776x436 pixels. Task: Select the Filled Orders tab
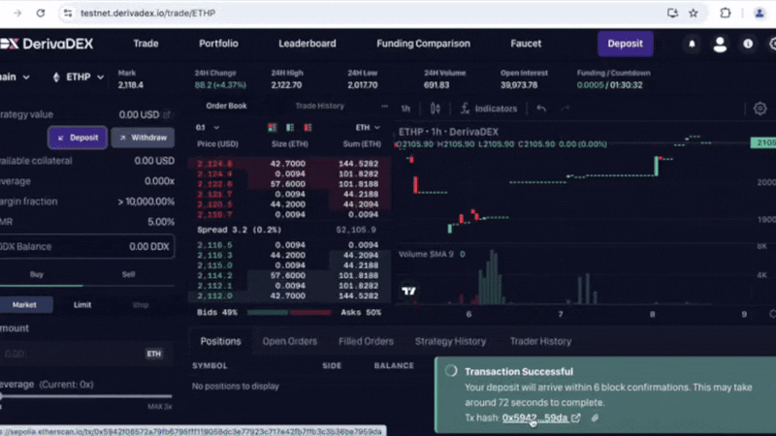[x=366, y=342]
